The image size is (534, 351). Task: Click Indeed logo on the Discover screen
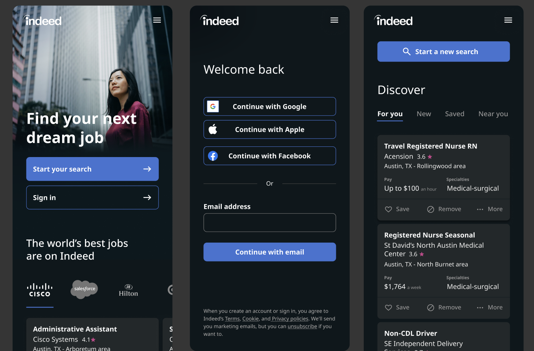pos(393,20)
